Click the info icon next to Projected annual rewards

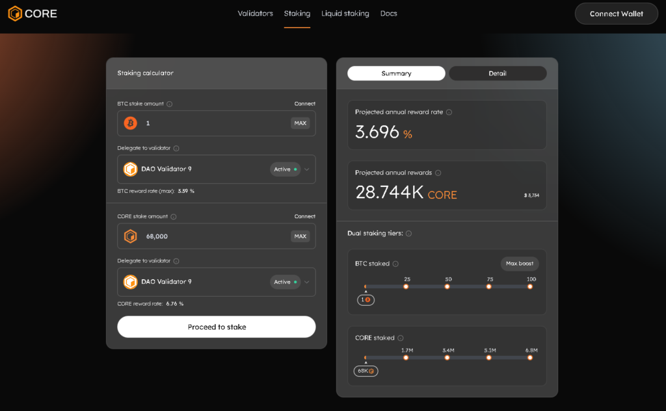click(x=438, y=173)
